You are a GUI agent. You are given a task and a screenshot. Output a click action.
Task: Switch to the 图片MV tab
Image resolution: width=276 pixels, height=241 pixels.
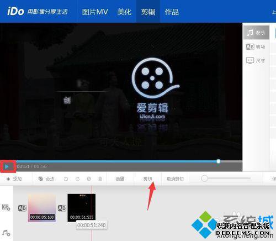point(95,12)
